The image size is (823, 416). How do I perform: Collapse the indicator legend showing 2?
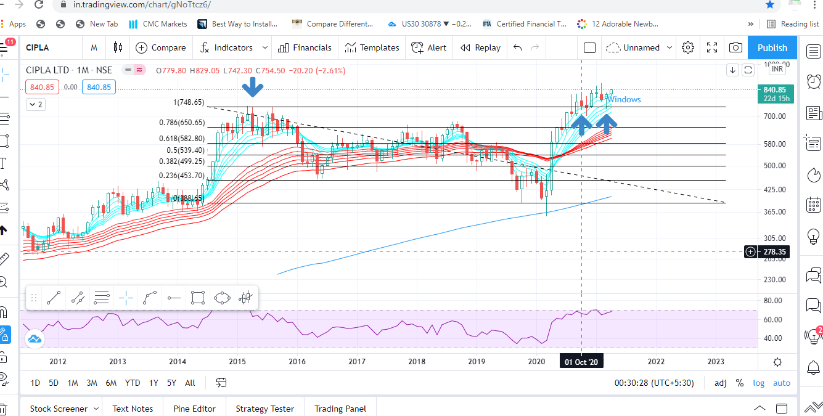click(35, 104)
